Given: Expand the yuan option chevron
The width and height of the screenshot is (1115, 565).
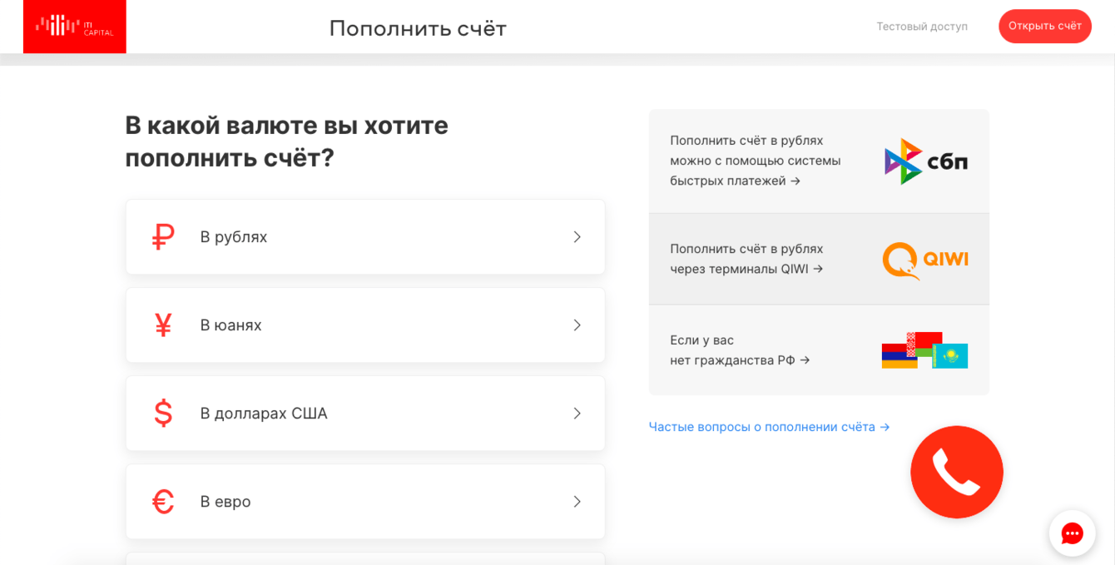Looking at the screenshot, I should coord(577,325).
